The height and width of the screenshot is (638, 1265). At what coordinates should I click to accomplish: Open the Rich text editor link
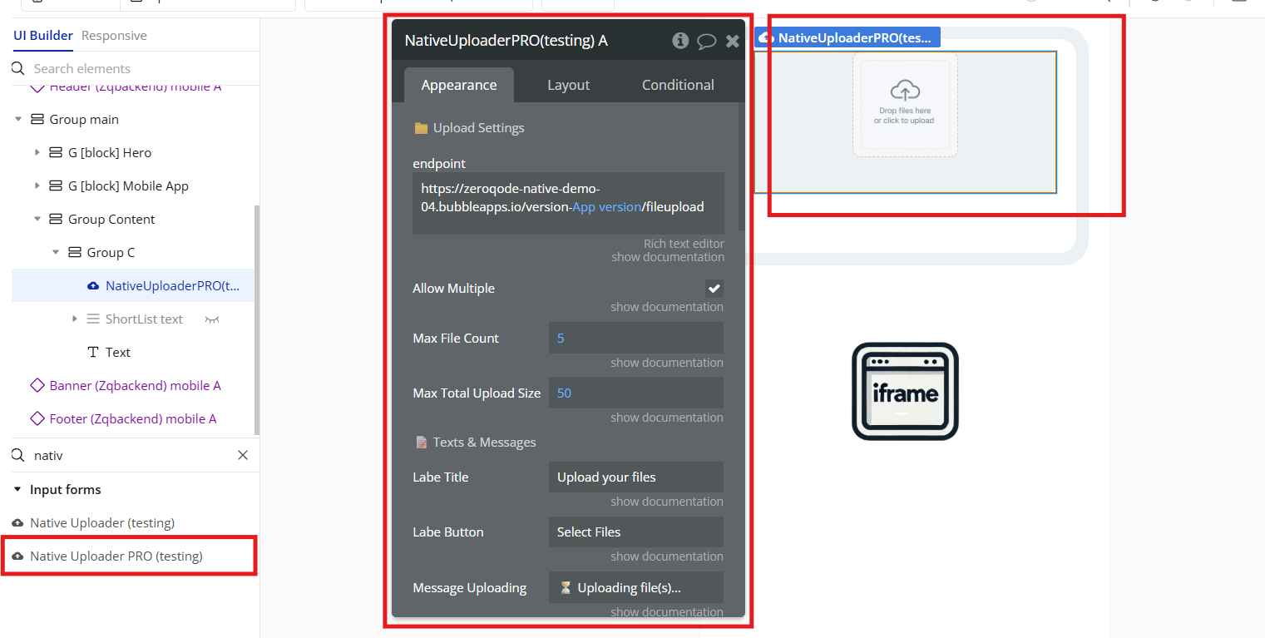click(x=684, y=244)
